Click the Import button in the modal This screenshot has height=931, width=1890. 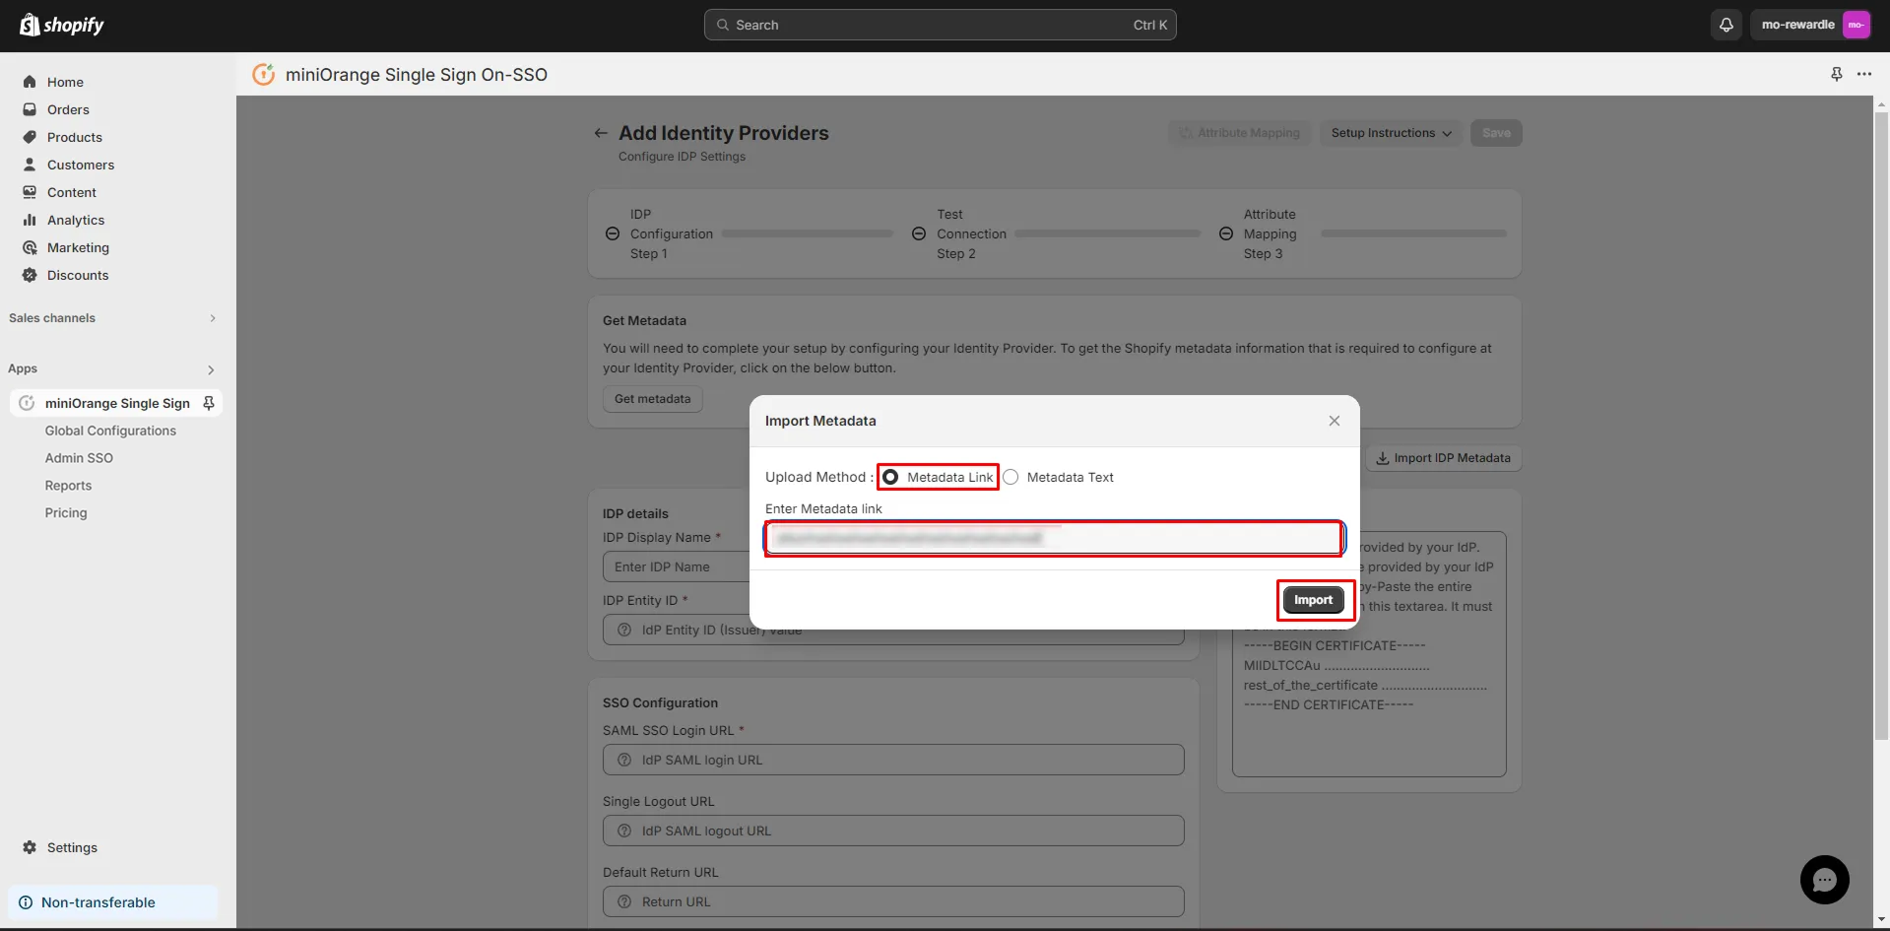coord(1314,599)
